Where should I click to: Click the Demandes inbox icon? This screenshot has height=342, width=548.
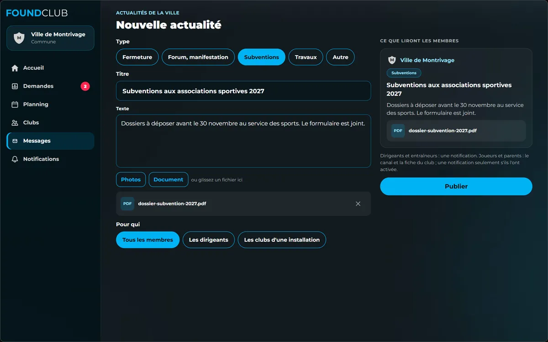tap(15, 86)
